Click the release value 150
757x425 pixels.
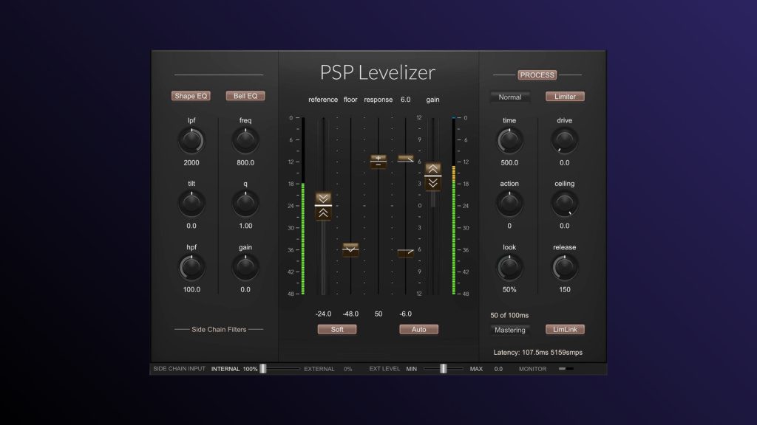pos(564,289)
